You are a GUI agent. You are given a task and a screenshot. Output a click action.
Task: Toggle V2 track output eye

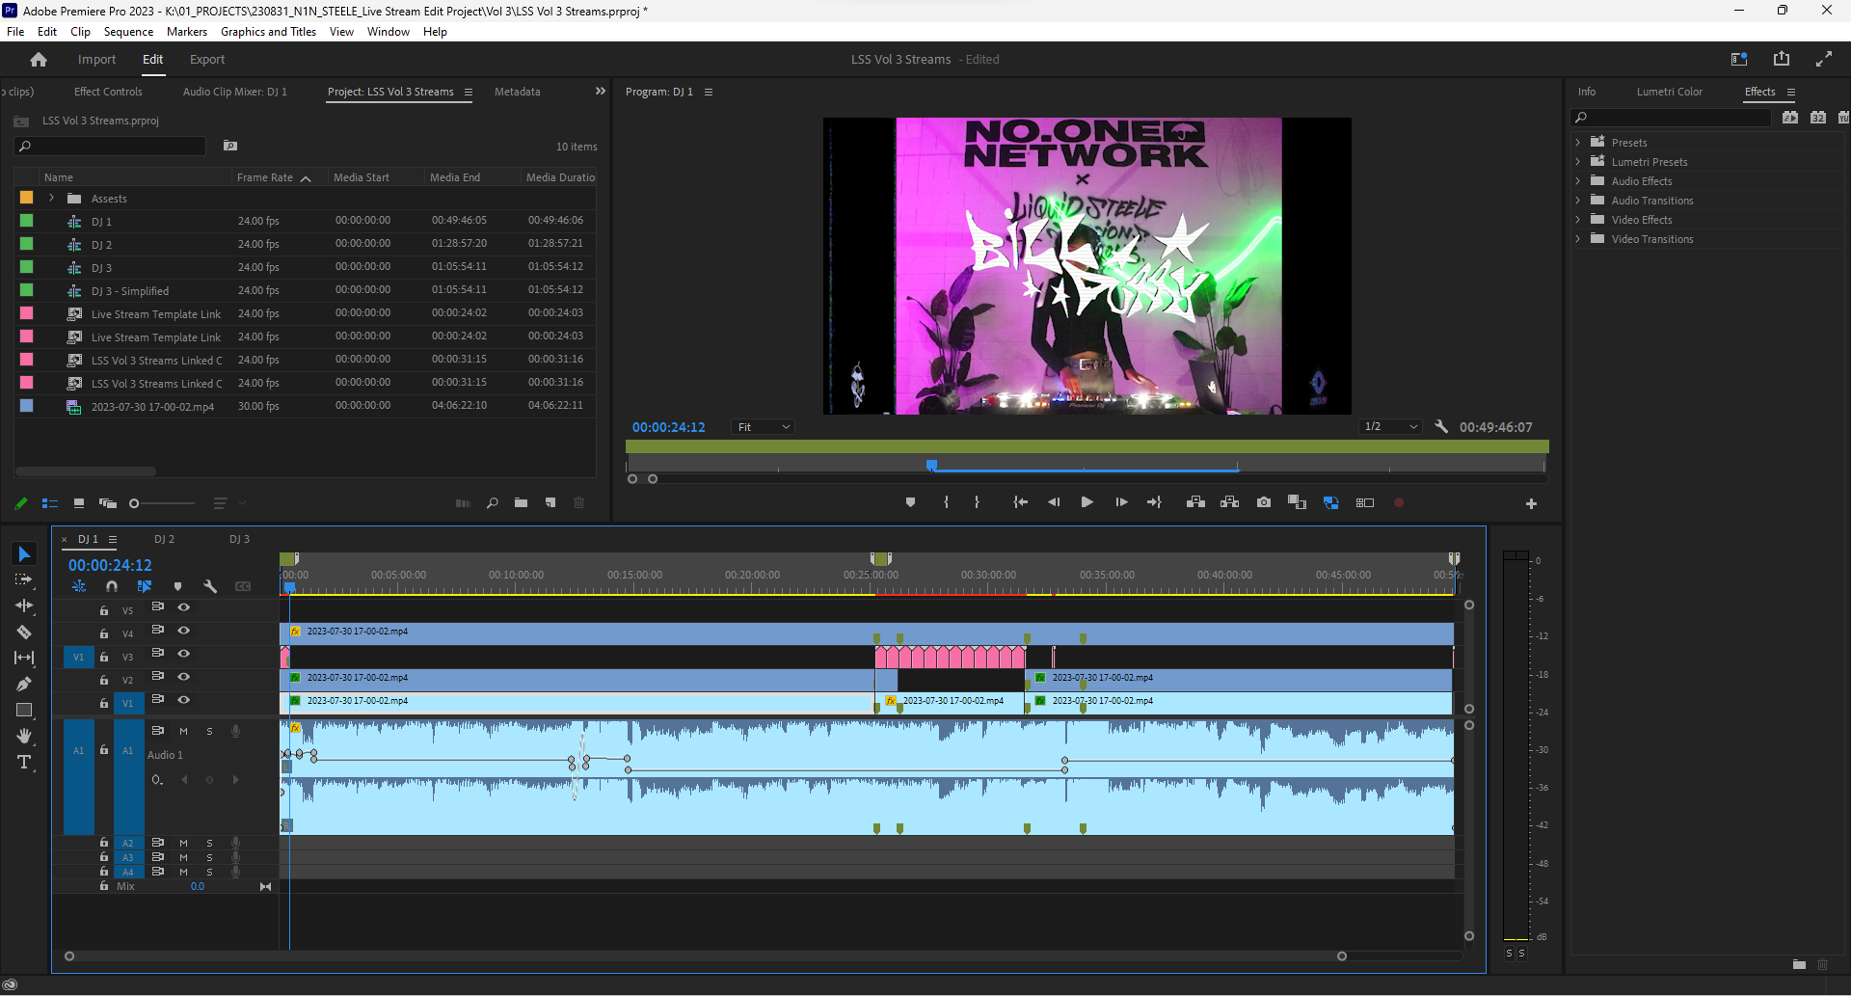[183, 677]
